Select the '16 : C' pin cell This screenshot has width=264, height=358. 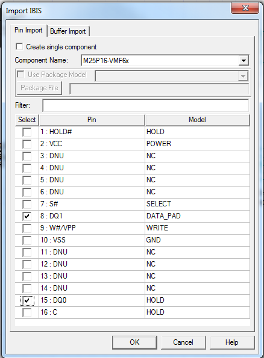92,312
